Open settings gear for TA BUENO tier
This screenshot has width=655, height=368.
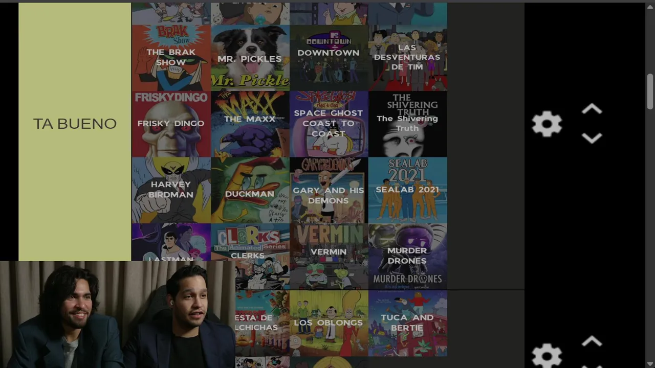coord(547,124)
